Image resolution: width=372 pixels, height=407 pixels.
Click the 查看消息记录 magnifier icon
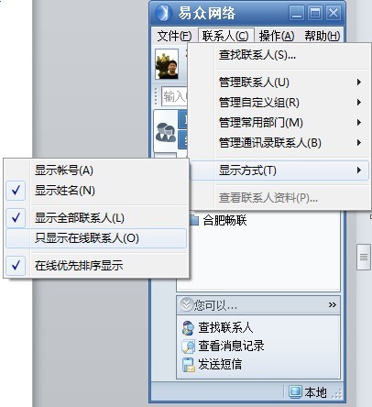(x=188, y=346)
